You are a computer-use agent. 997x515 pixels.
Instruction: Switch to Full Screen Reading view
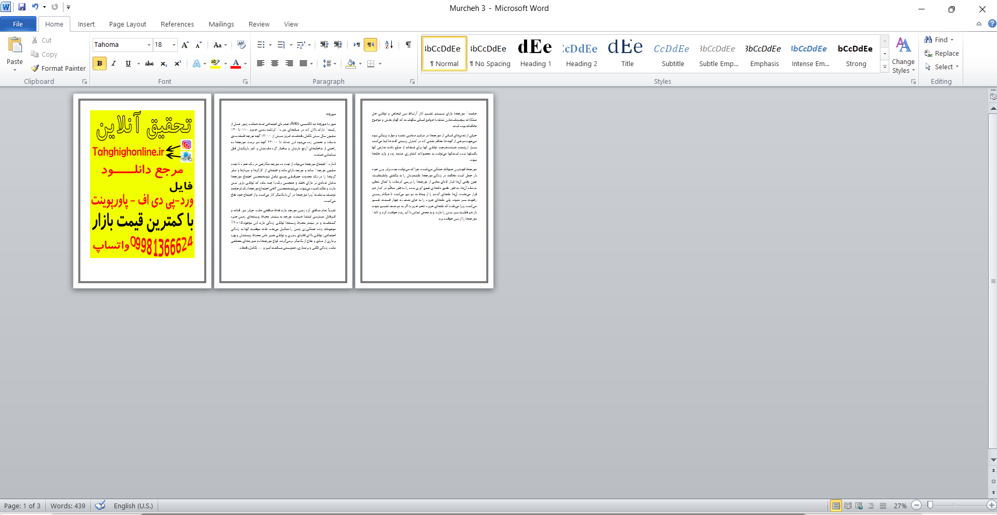pos(848,506)
